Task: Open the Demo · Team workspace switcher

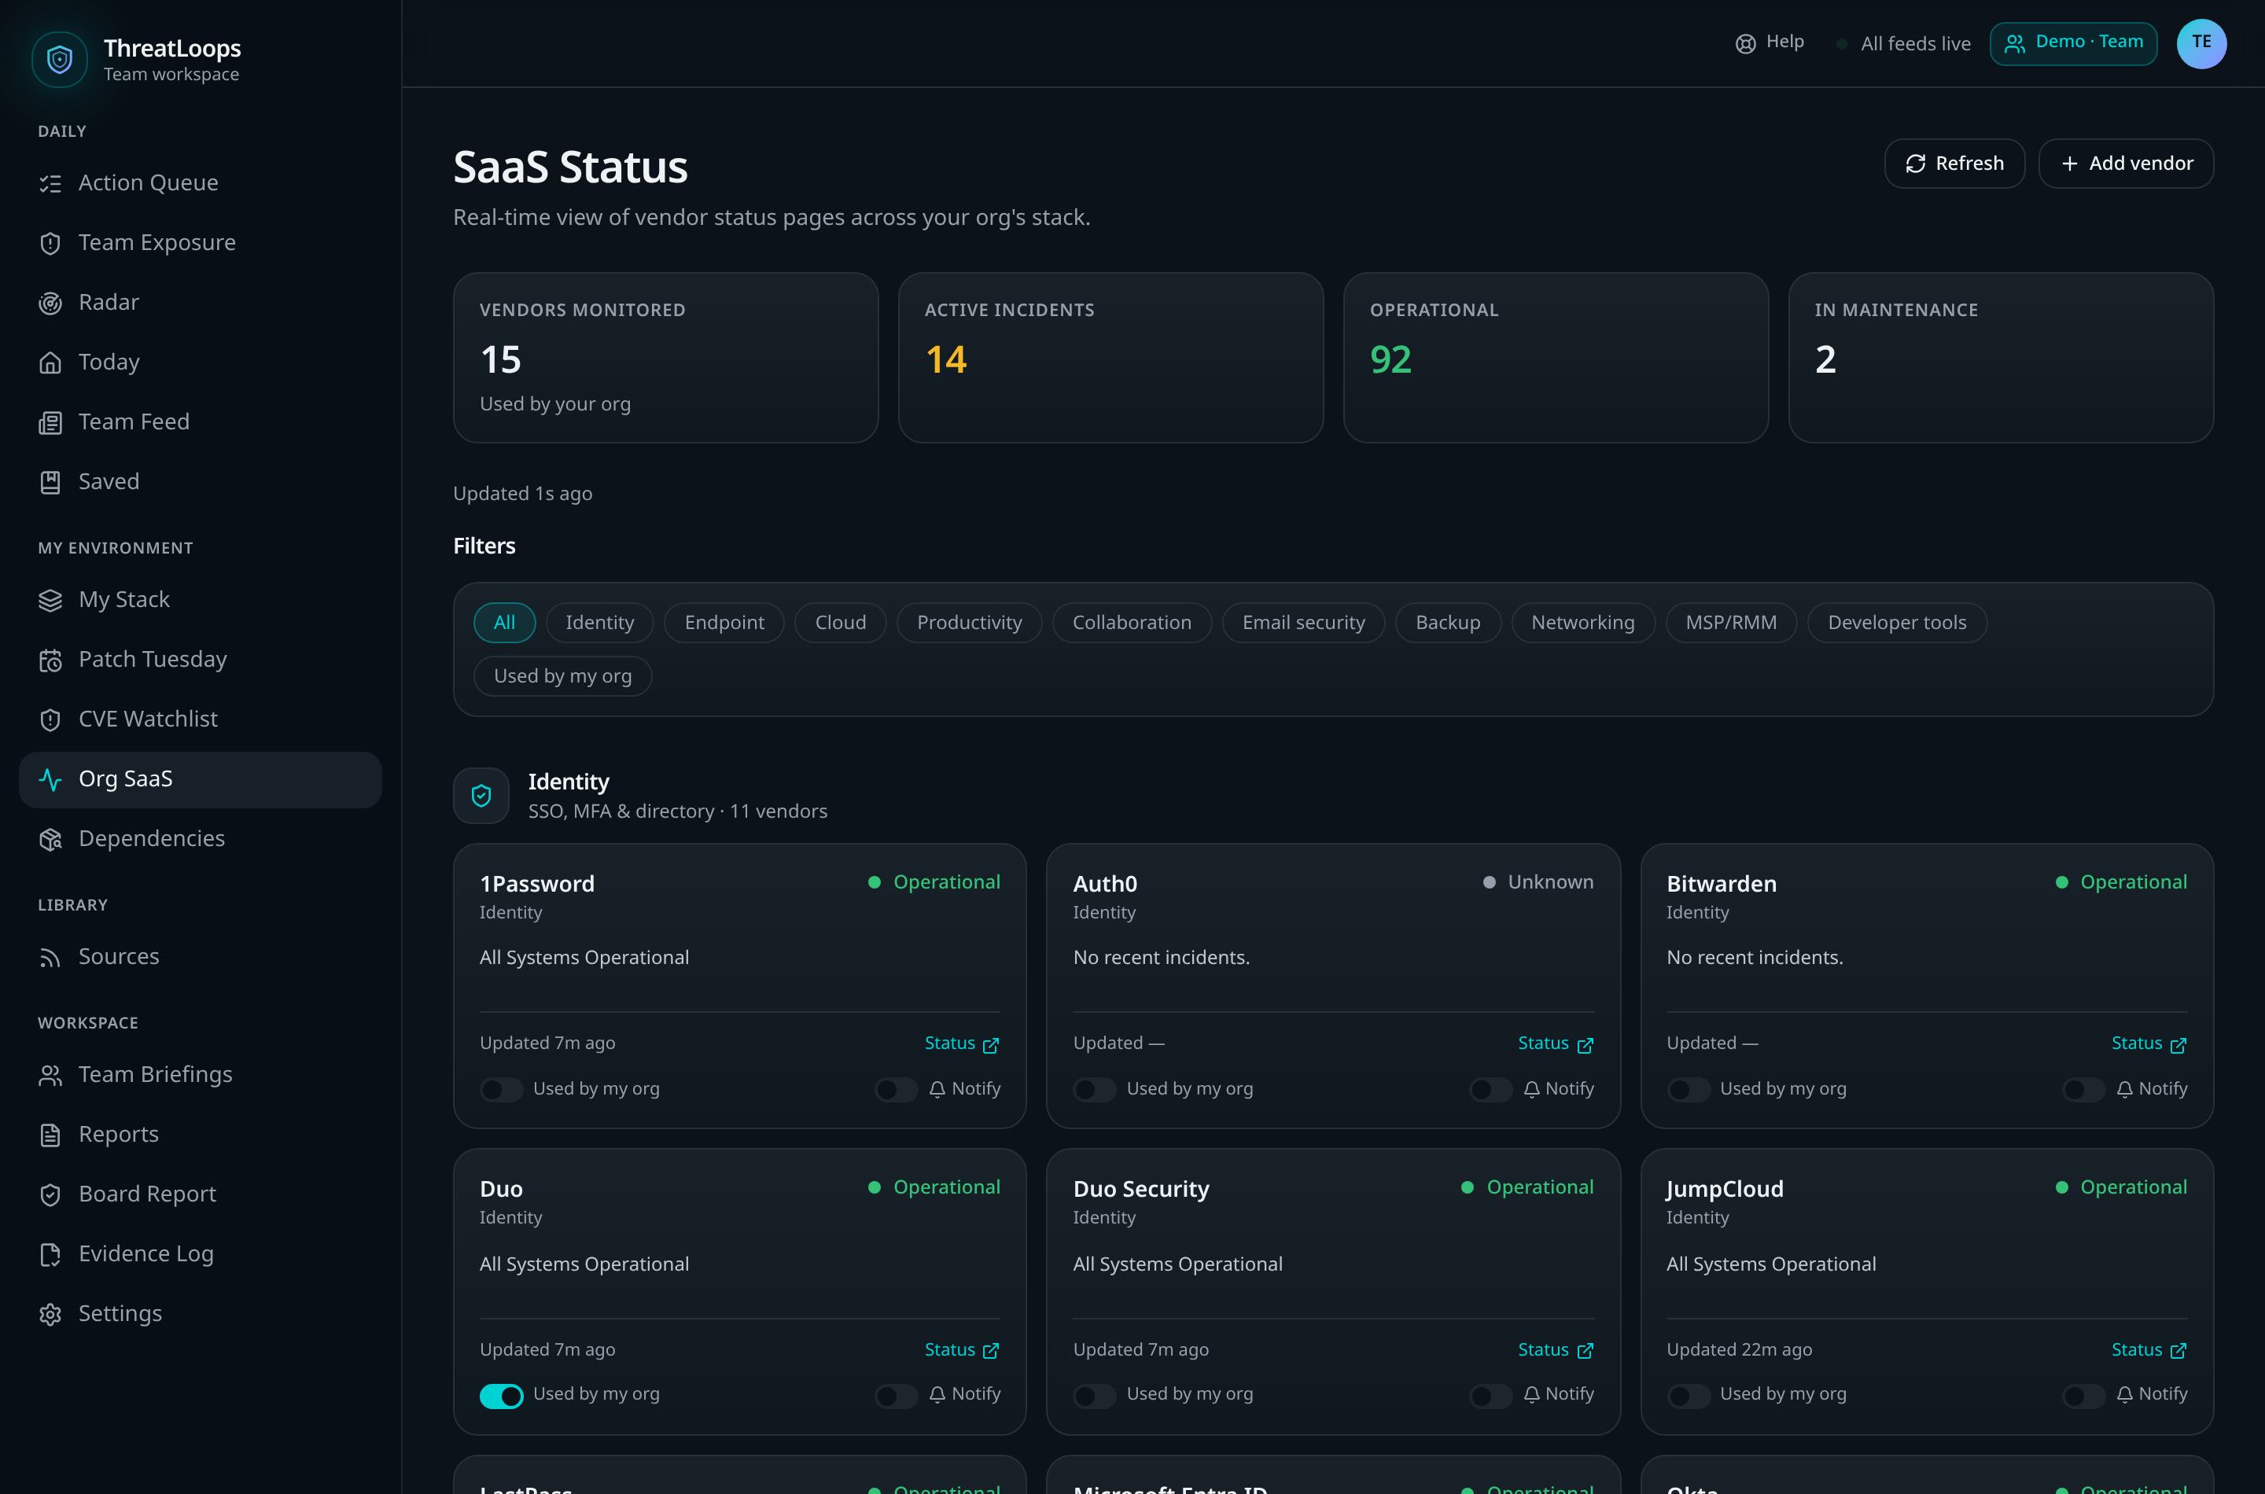Action: pyautogui.click(x=2073, y=44)
